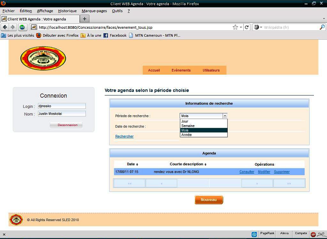Go to the Evènements navigation tab

pyautogui.click(x=181, y=70)
